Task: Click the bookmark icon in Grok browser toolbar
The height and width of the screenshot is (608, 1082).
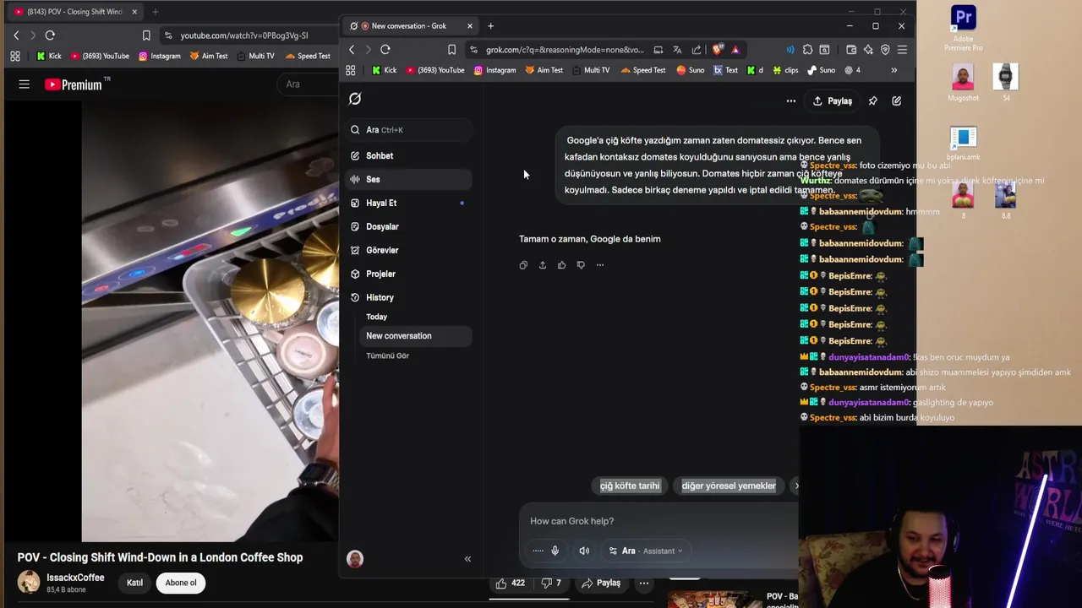Action: 451,50
